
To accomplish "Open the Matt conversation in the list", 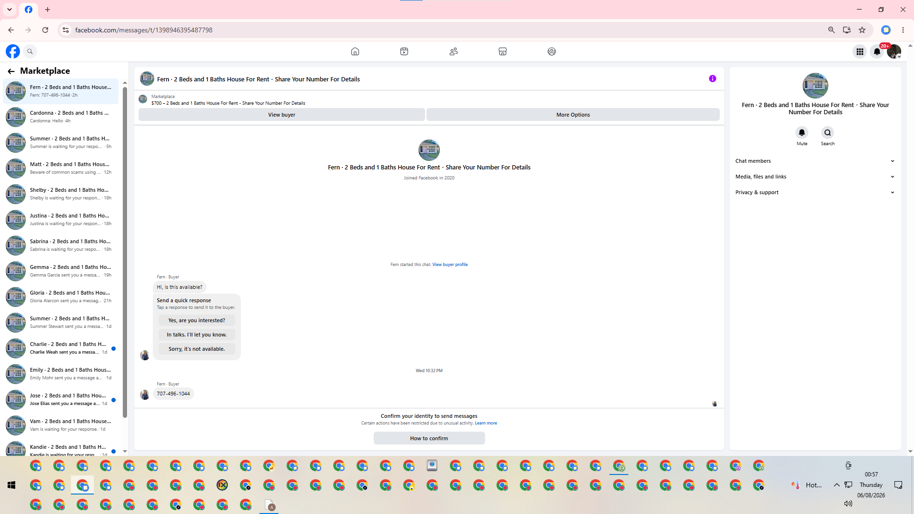I will [x=61, y=168].
